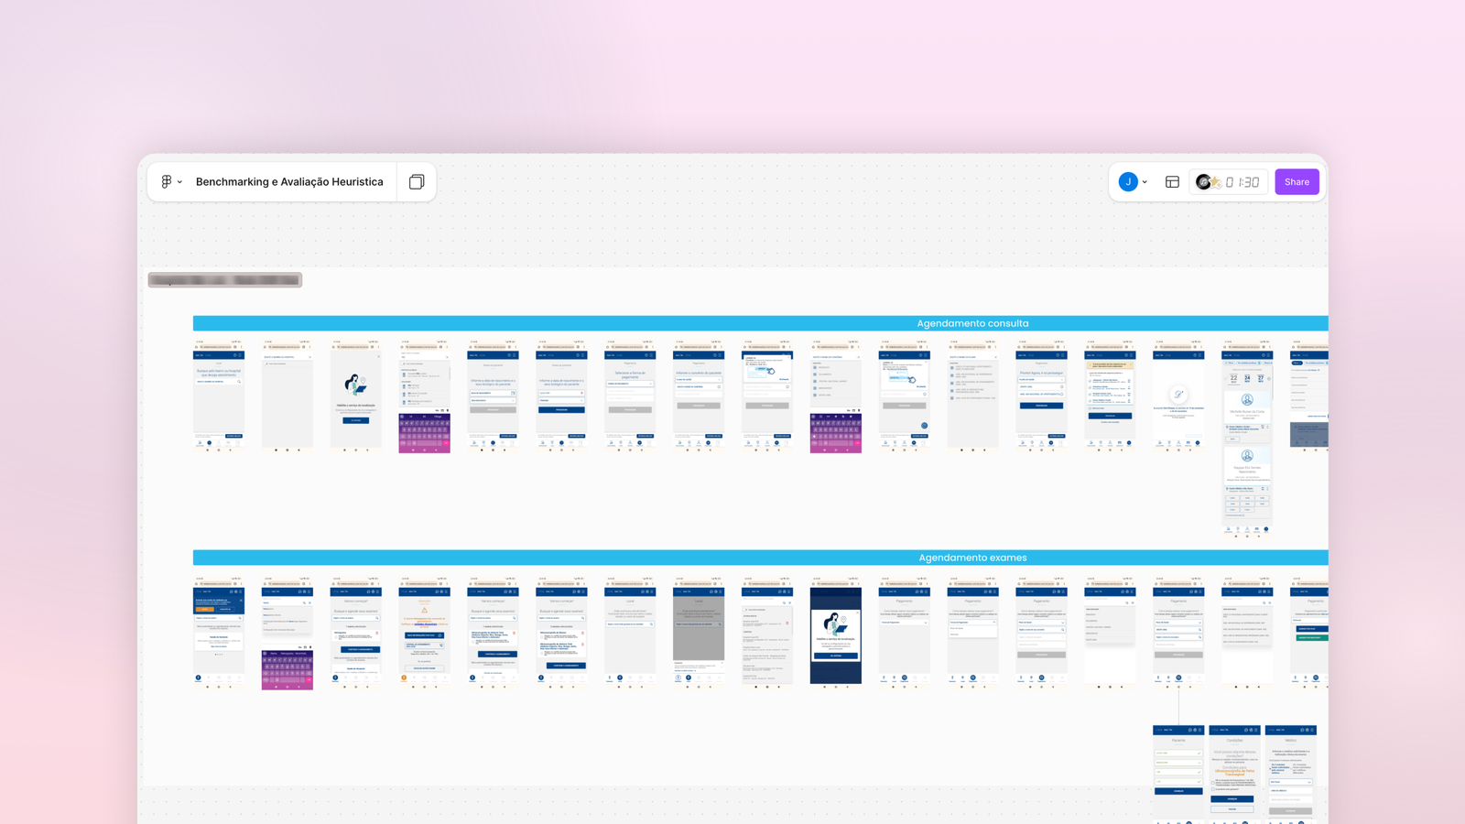1465x824 pixels.
Task: Select first thumbnail in Agendamento consulta row
Action: tap(218, 396)
